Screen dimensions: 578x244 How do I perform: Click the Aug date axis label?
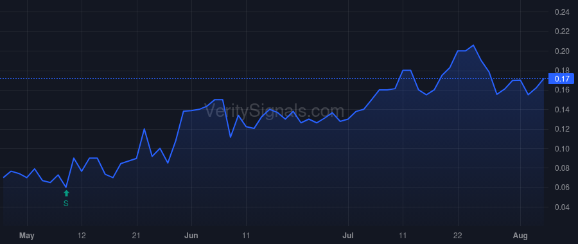[x=520, y=236]
